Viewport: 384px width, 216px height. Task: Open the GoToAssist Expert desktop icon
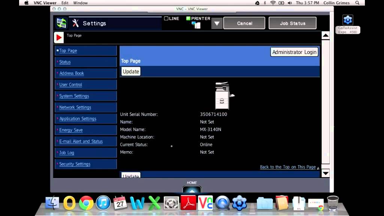click(348, 24)
